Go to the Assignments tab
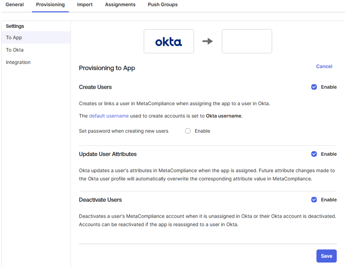This screenshot has width=345, height=267. pos(120,5)
